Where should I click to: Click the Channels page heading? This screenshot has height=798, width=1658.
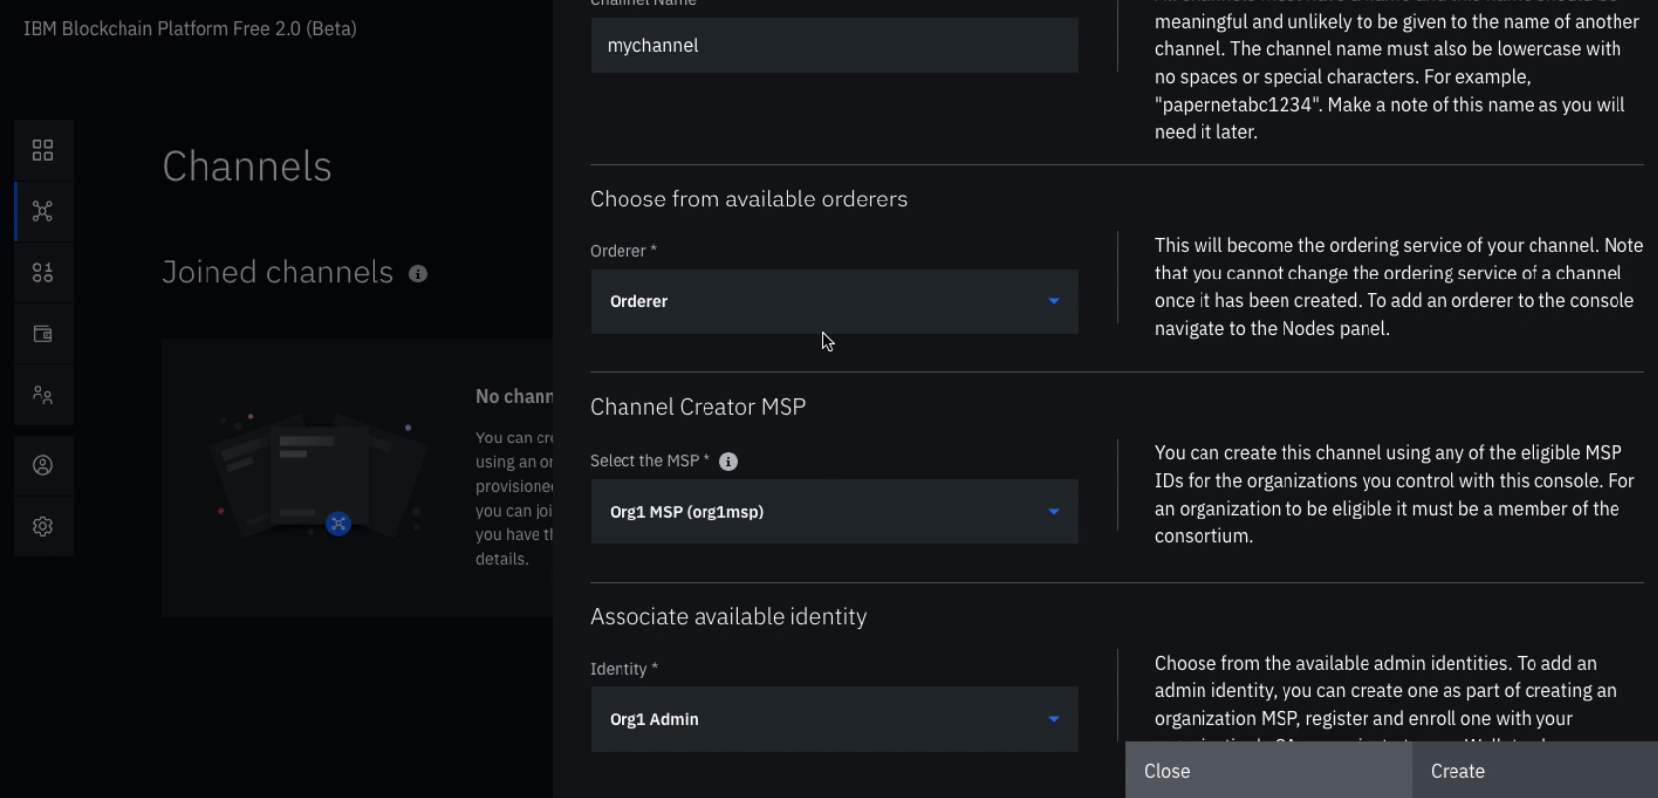coord(247,167)
